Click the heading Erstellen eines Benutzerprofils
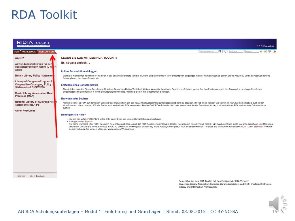Viewport: 295px width, 221px height. tap(80, 85)
